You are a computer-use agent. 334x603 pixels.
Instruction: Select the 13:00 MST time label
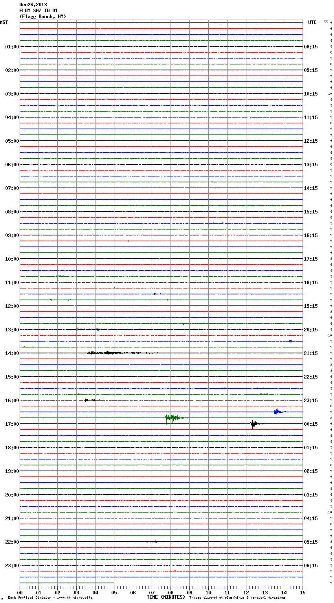(12, 330)
